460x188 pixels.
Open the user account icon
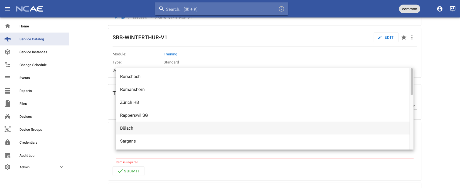440,9
